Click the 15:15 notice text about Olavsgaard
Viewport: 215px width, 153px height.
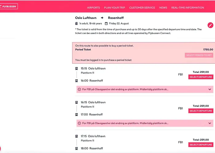(125, 89)
